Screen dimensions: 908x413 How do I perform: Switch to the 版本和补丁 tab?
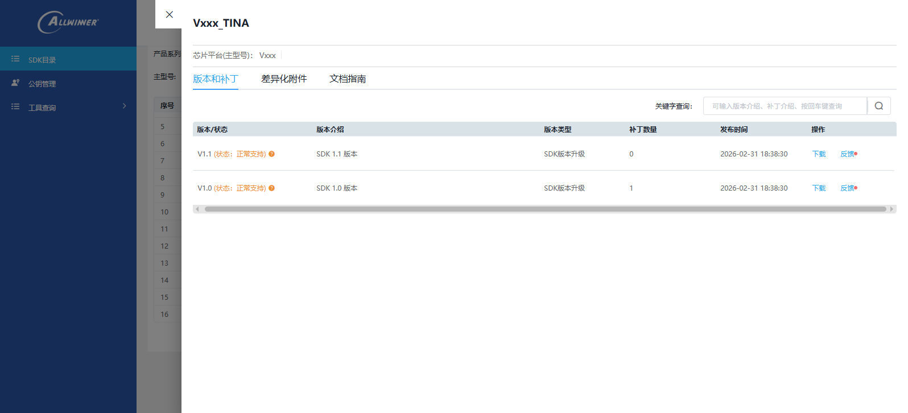[x=216, y=79]
